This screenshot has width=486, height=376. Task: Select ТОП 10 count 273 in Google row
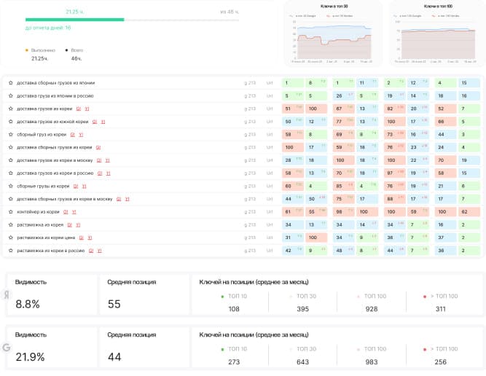[234, 361]
